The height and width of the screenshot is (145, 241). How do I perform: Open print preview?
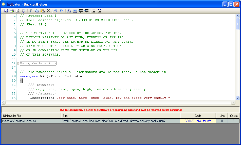click(18, 11)
